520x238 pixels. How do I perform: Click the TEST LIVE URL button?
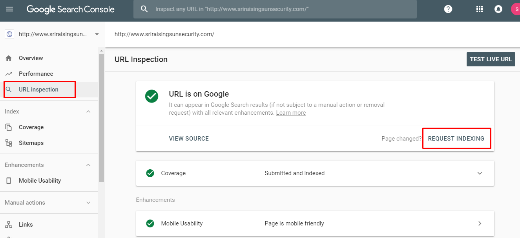point(491,59)
